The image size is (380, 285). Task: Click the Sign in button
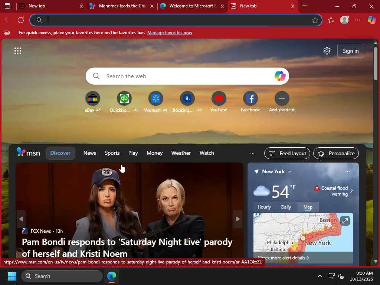(350, 51)
